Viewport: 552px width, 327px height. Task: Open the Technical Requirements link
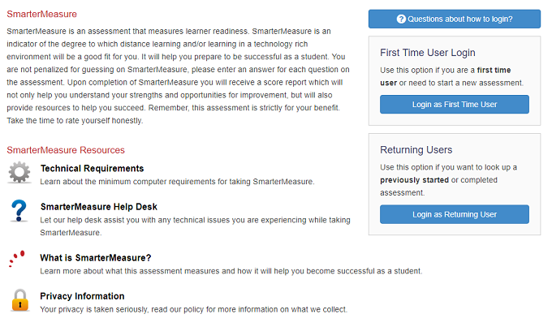click(x=92, y=169)
